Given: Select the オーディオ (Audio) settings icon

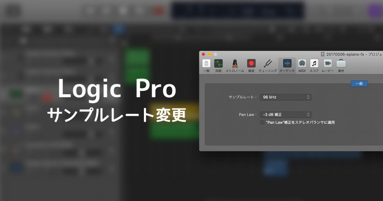Looking at the screenshot, I should (x=287, y=64).
